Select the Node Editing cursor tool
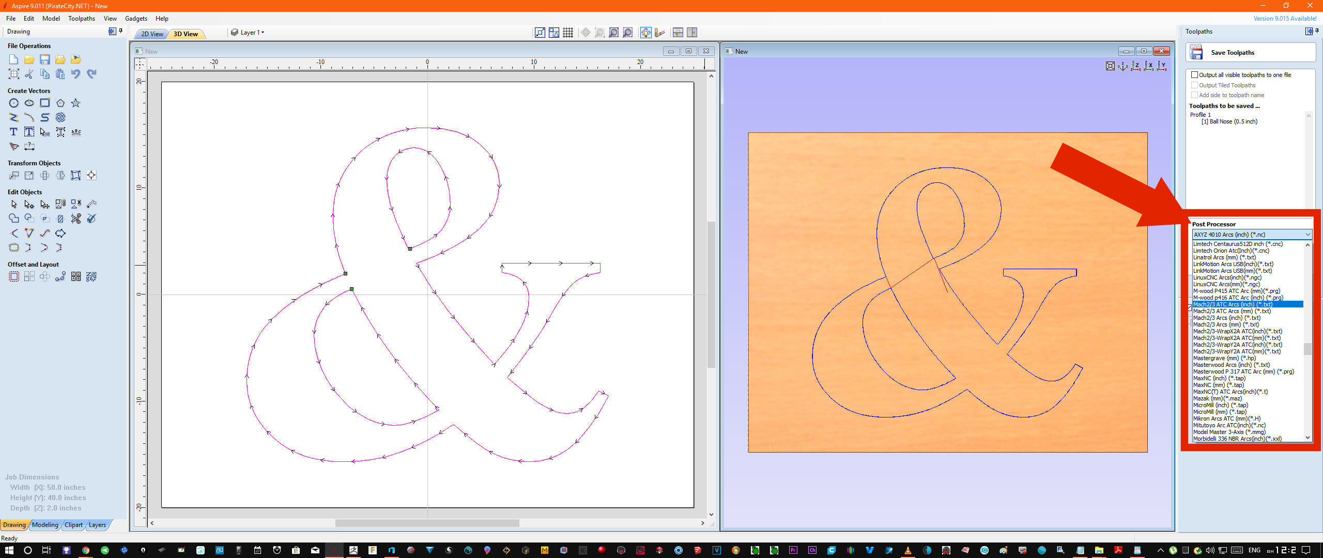The image size is (1323, 558). point(29,204)
